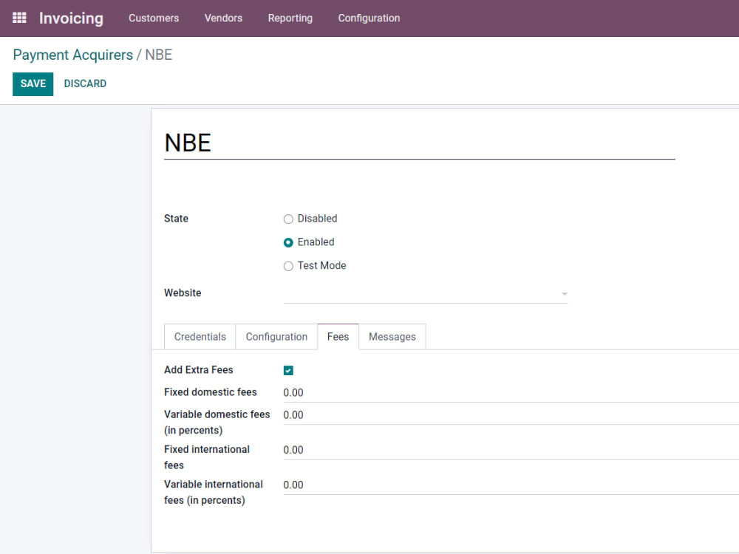The width and height of the screenshot is (739, 554).
Task: Save the NBE payment acquirer
Action: 33,83
